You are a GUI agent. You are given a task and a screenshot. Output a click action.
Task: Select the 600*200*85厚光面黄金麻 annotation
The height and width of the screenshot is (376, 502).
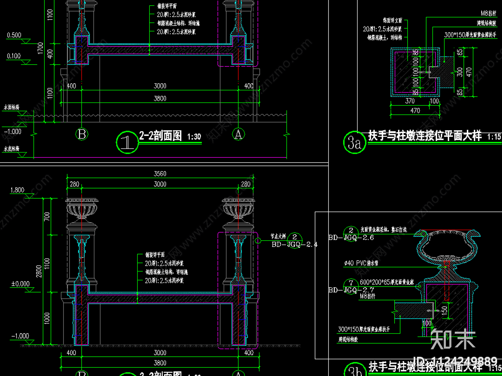387,282
